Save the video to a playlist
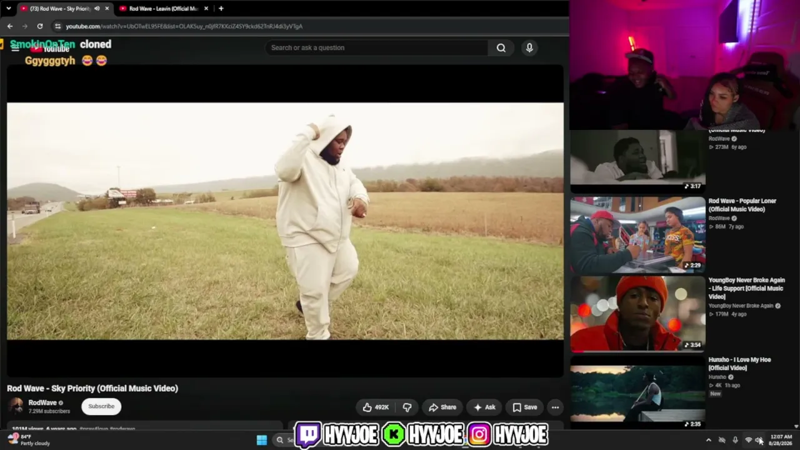The width and height of the screenshot is (800, 450). pyautogui.click(x=525, y=407)
